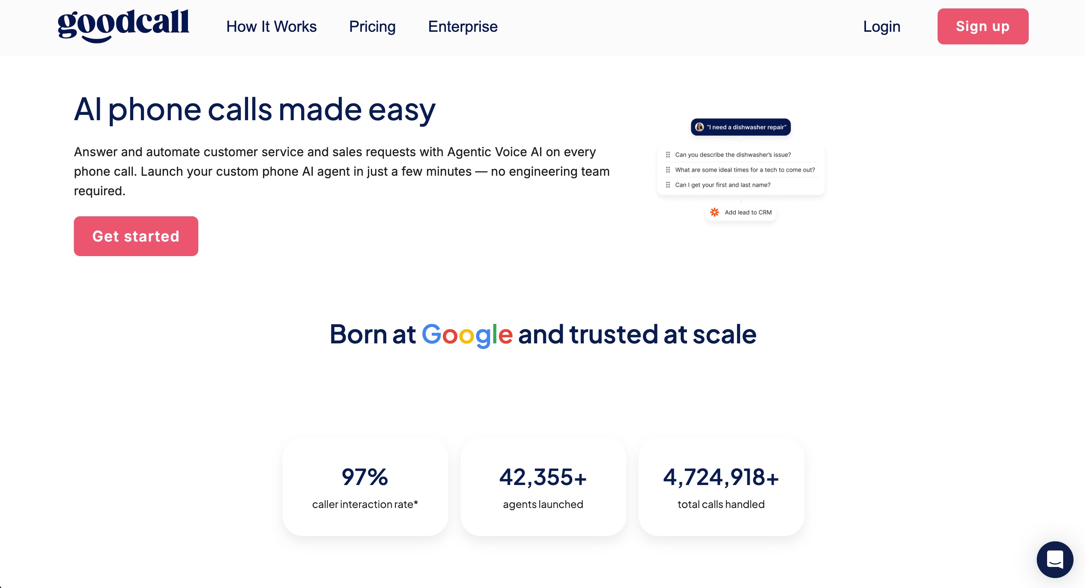The height and width of the screenshot is (588, 1085).
Task: Click the Login link
Action: tap(882, 26)
